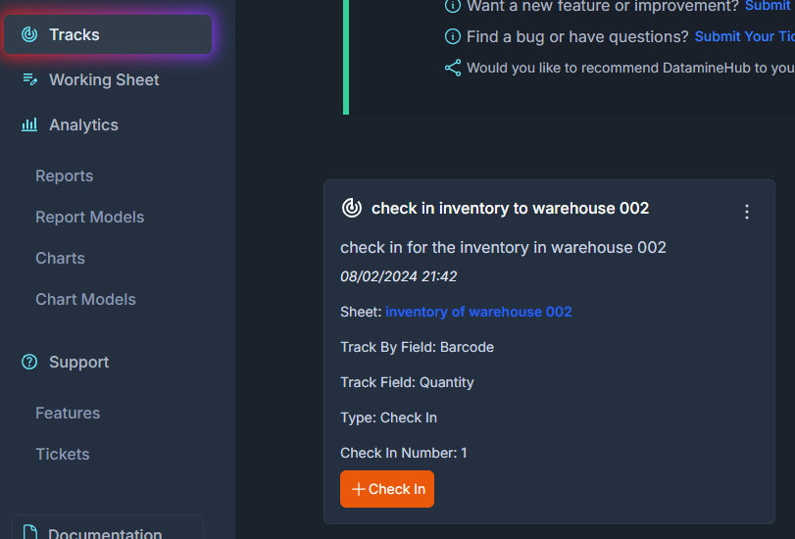795x539 pixels.
Task: Select Chart Models in the sidebar
Action: pos(85,299)
